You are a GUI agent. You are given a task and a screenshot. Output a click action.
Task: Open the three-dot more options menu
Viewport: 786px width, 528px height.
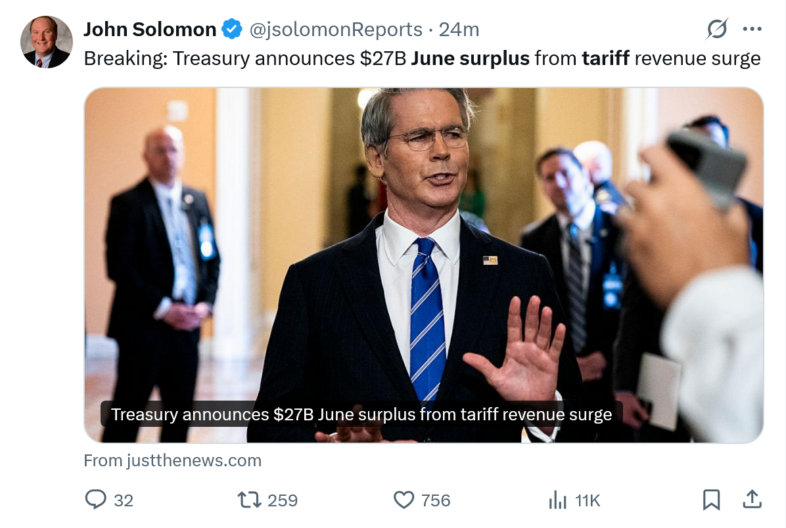751,29
